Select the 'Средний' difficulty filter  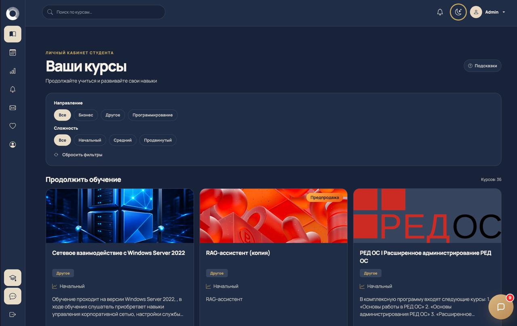pyautogui.click(x=122, y=140)
